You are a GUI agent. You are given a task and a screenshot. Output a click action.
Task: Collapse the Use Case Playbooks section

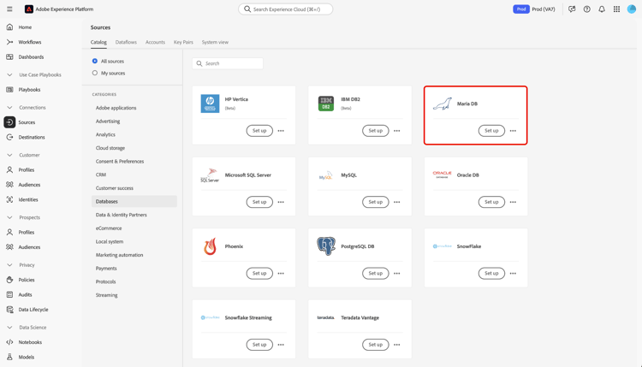9,75
